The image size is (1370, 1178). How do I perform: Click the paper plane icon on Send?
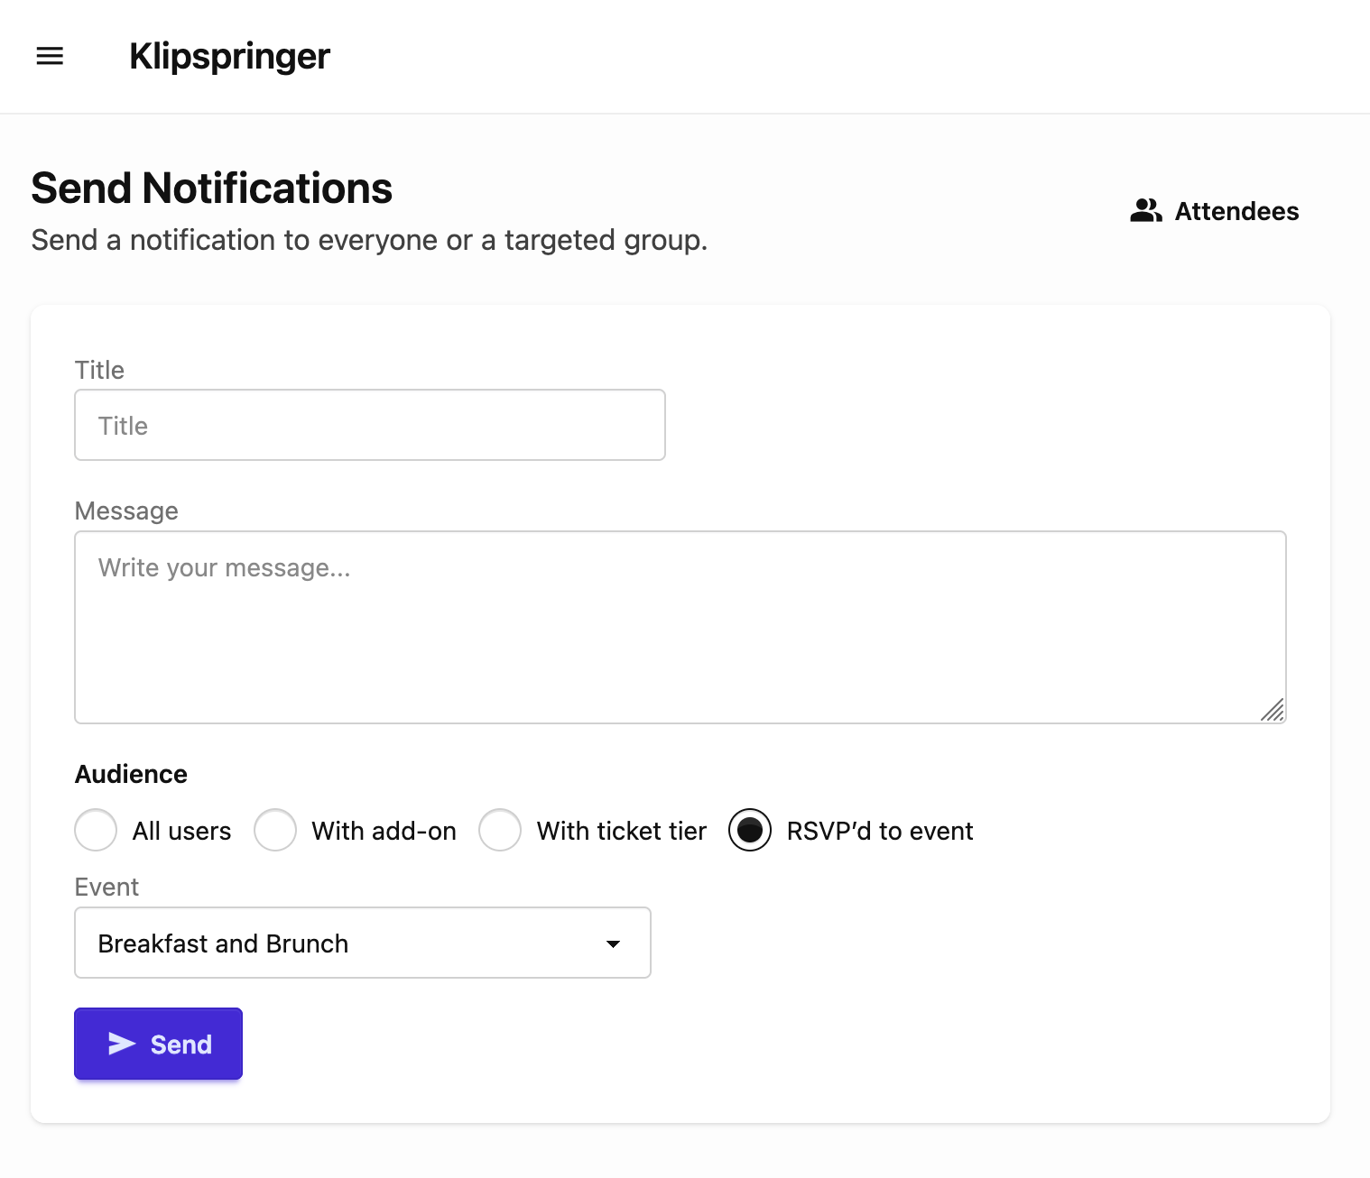point(122,1044)
